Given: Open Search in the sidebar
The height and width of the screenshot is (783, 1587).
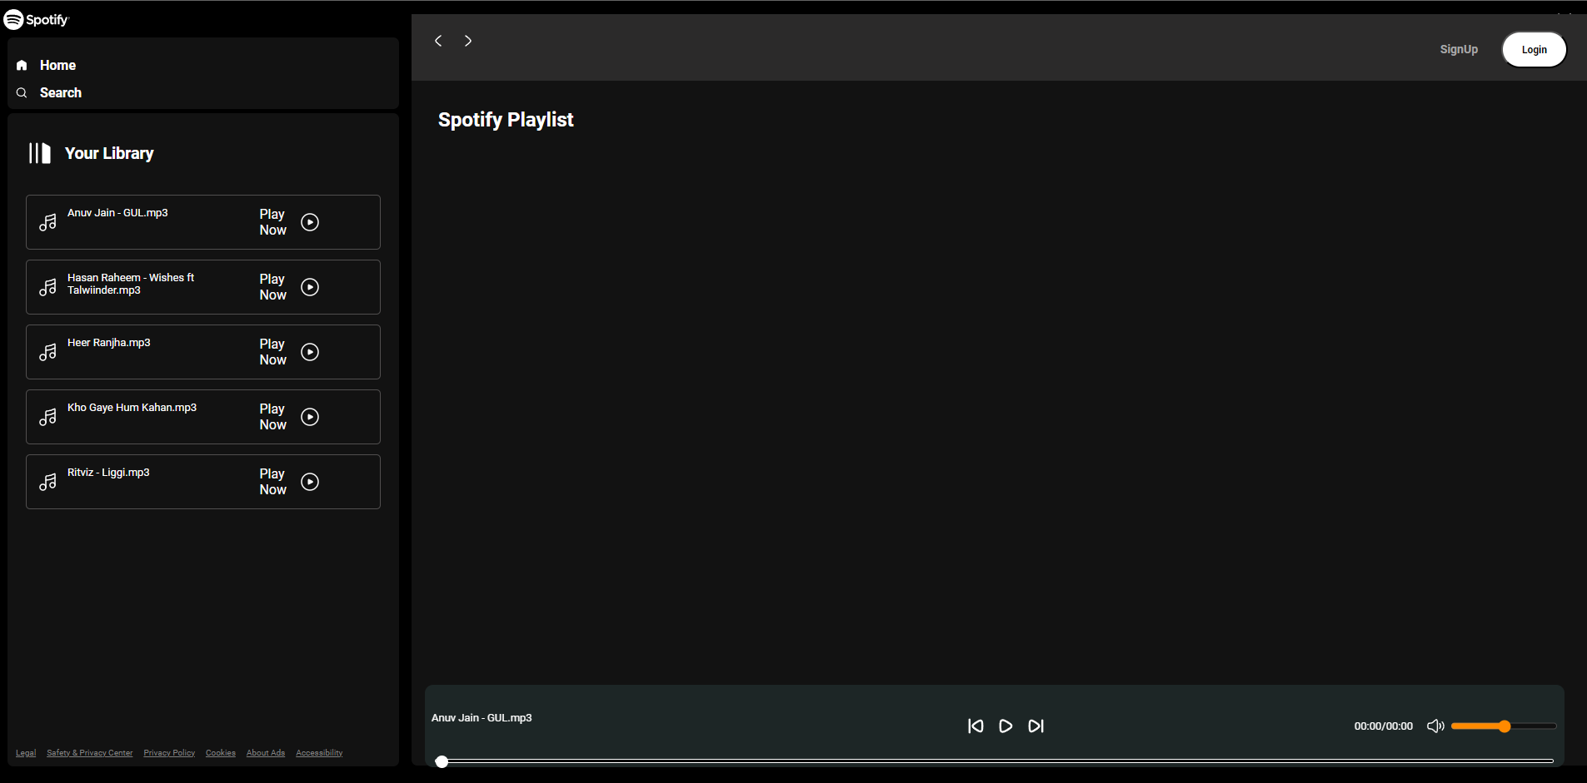Looking at the screenshot, I should pos(60,92).
